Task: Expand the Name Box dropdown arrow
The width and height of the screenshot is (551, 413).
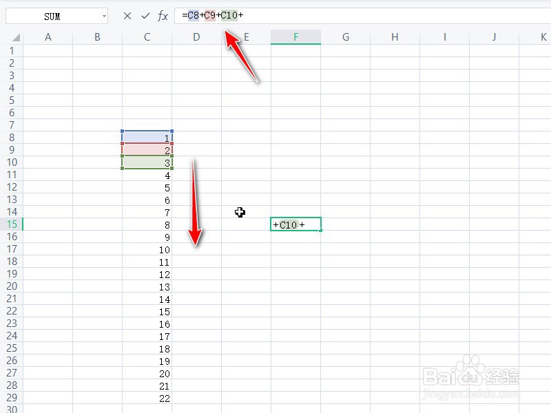Action: 104,16
